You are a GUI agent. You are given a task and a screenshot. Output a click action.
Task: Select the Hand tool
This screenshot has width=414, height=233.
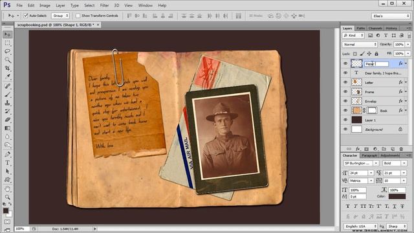click(x=7, y=189)
